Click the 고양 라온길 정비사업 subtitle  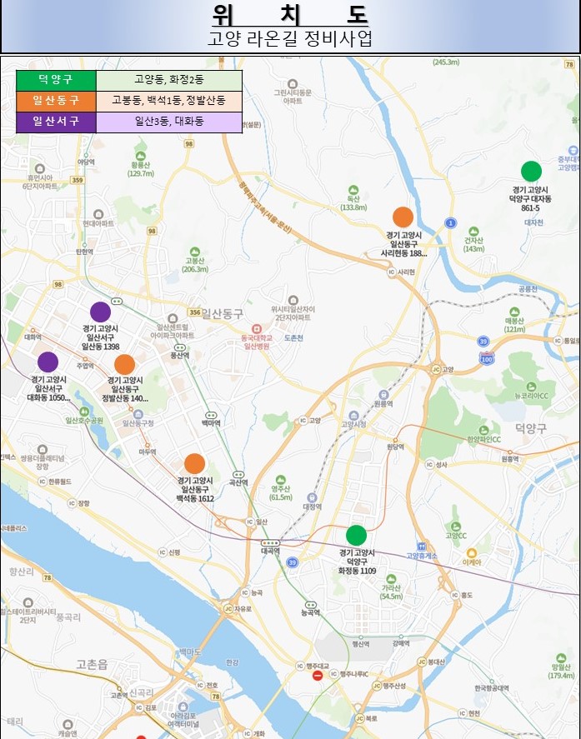click(290, 39)
